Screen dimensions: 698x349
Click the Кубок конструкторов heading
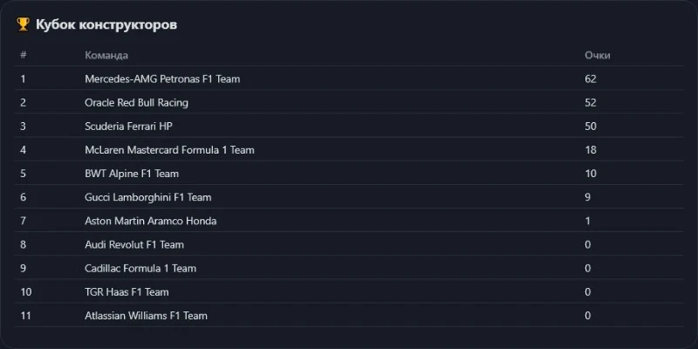[x=106, y=24]
